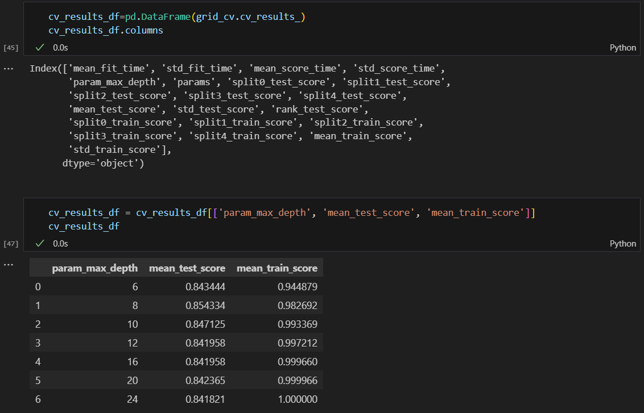Click row index 1 in the table
This screenshot has width=644, height=413.
(38, 306)
